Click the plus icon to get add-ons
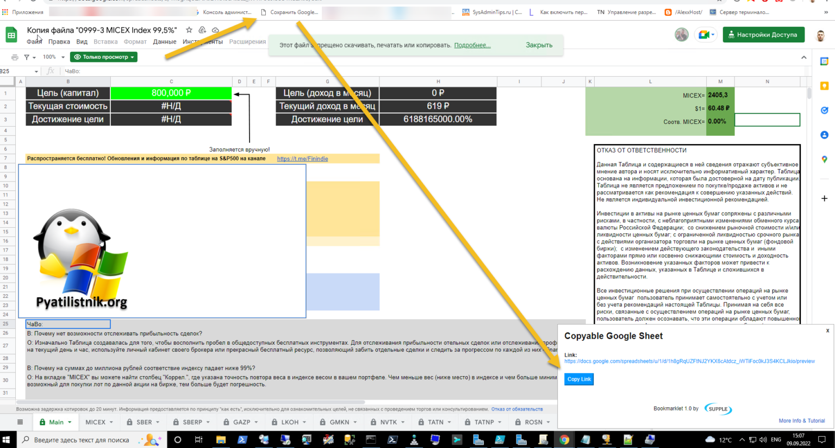 pos(824,198)
